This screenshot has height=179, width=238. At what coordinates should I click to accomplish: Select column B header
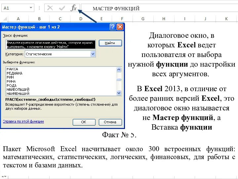pyautogui.click(x=39, y=19)
